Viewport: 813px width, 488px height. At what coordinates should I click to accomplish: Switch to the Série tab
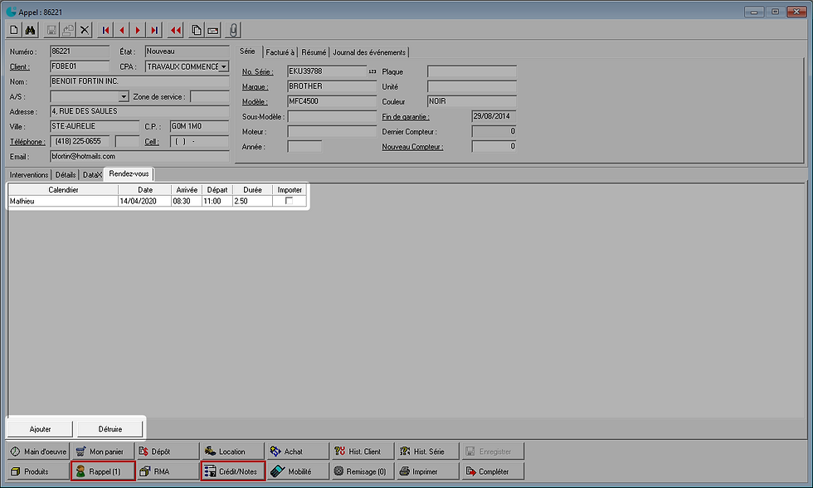pyautogui.click(x=247, y=51)
